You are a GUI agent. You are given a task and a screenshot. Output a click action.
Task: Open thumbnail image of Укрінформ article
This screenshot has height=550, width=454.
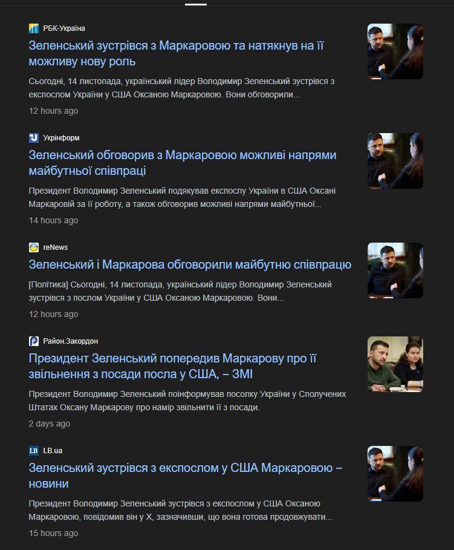tap(395, 161)
